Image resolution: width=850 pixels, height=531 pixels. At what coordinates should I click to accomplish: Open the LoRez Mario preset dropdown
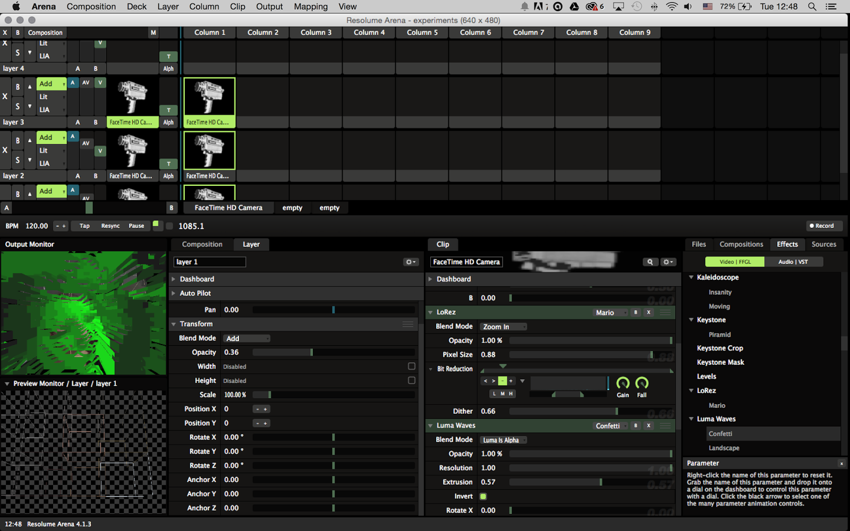[610, 313]
